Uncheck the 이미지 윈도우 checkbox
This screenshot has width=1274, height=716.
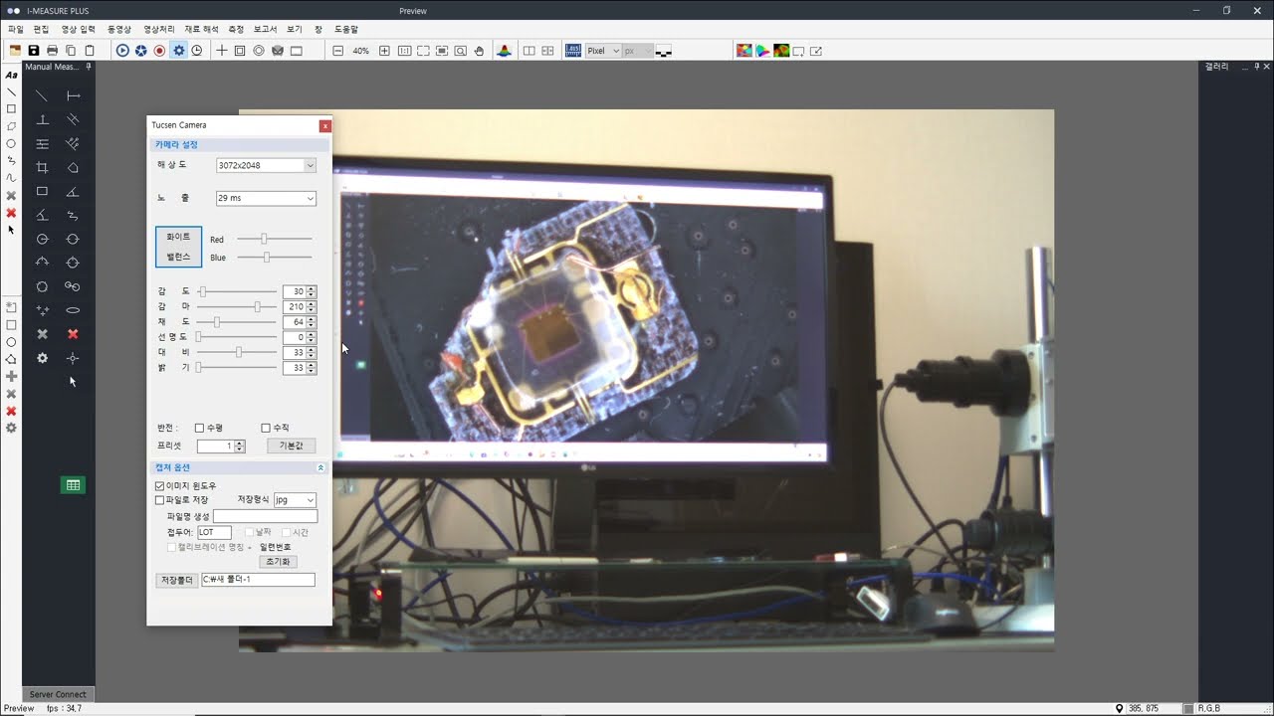pos(160,486)
